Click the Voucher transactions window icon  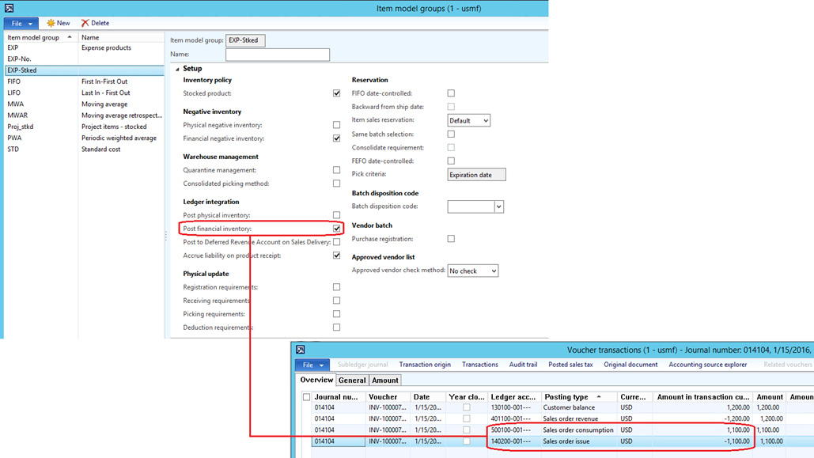click(298, 350)
